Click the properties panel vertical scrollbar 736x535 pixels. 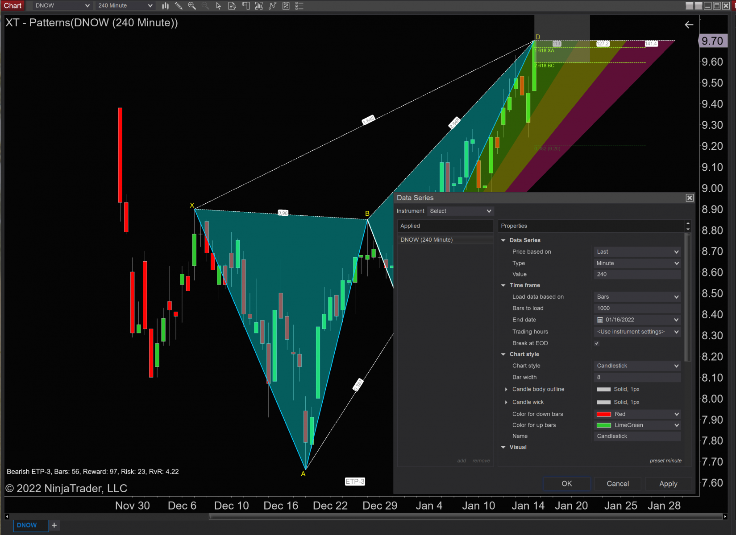coord(687,298)
